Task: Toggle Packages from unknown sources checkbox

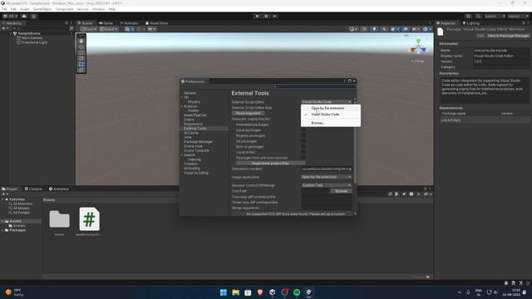Action: pyautogui.click(x=303, y=158)
